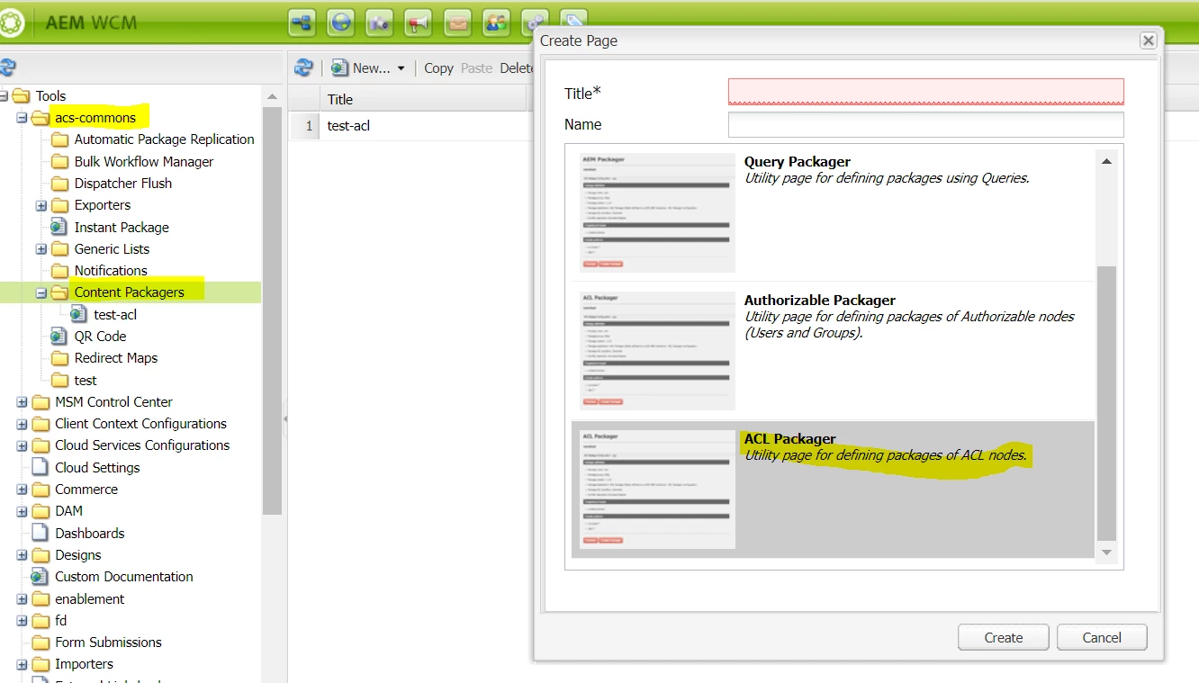Expand the Commerce node
Image resolution: width=1199 pixels, height=683 pixels.
pyautogui.click(x=22, y=490)
